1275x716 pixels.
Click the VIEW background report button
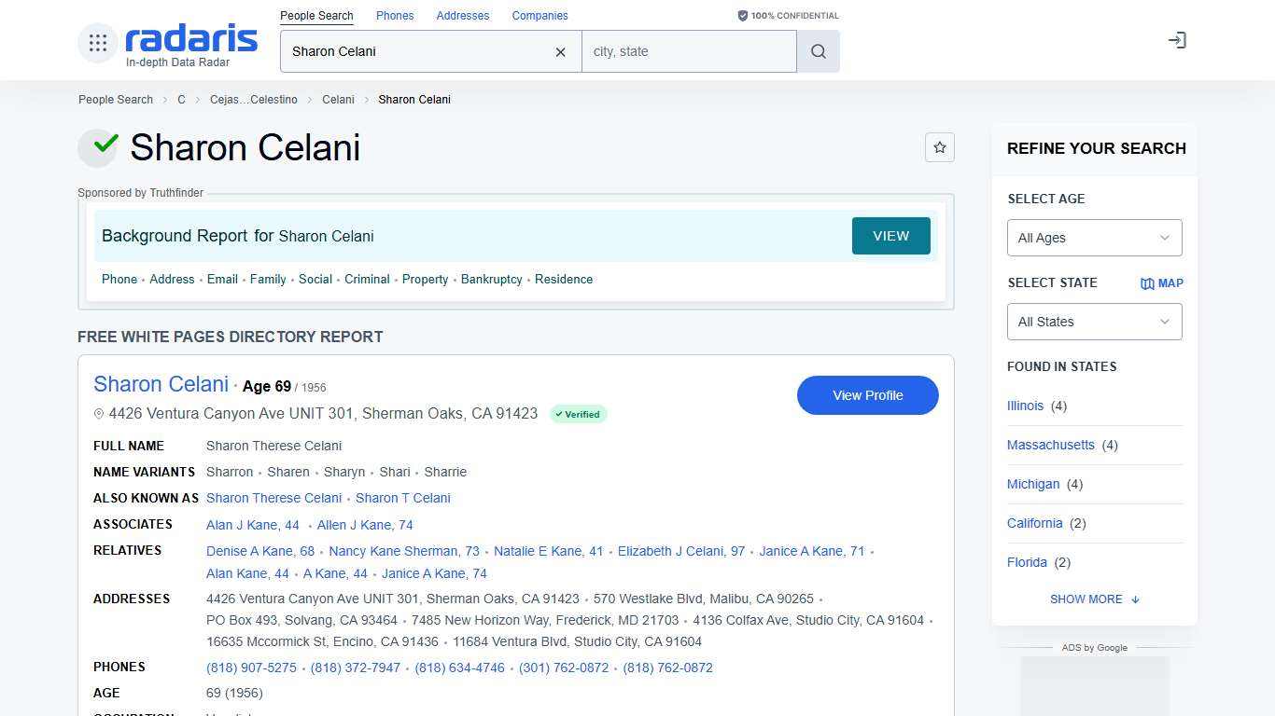890,236
